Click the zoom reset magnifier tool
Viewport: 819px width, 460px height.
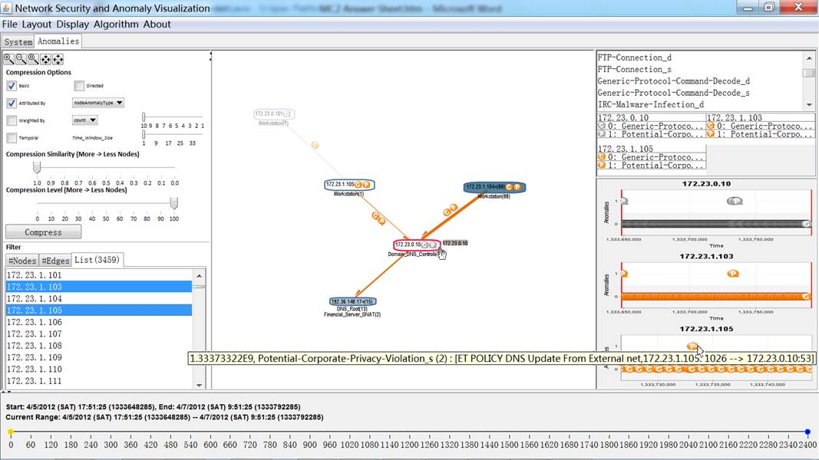point(33,59)
